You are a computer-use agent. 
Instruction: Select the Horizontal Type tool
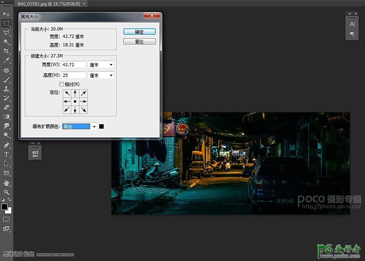tap(6, 155)
